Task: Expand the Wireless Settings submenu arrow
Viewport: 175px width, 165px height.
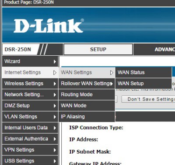Action: click(55, 84)
